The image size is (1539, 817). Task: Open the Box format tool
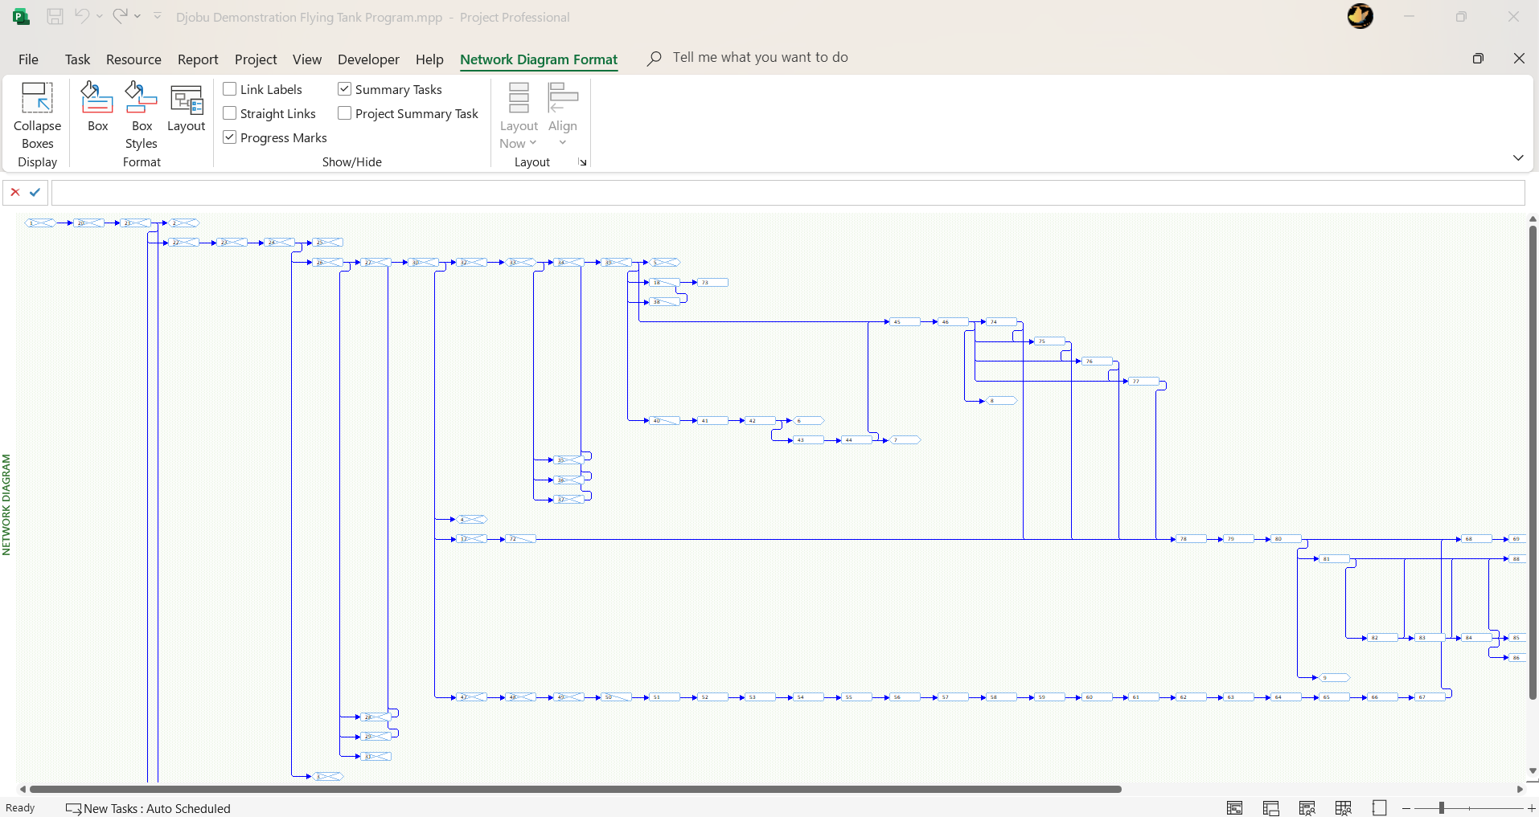coord(97,106)
